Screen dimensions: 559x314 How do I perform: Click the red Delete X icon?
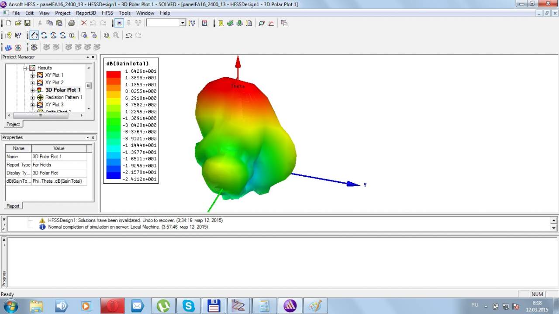point(84,23)
